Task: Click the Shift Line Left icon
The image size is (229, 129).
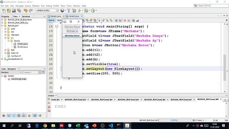Action: [116, 20]
